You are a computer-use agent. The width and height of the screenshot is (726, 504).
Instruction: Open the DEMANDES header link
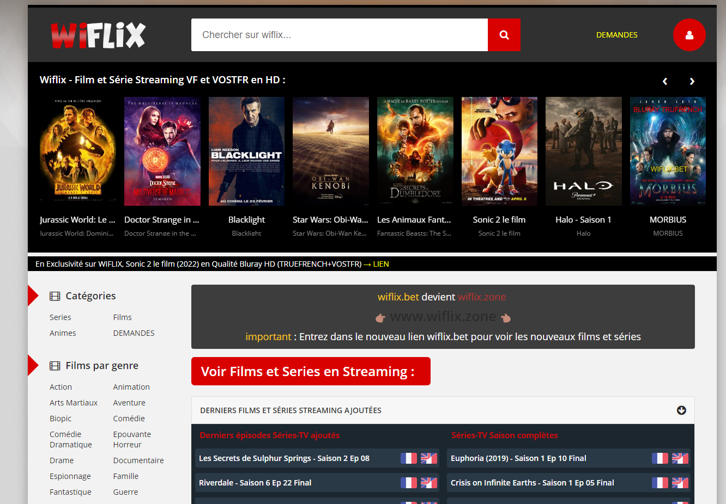coord(617,35)
